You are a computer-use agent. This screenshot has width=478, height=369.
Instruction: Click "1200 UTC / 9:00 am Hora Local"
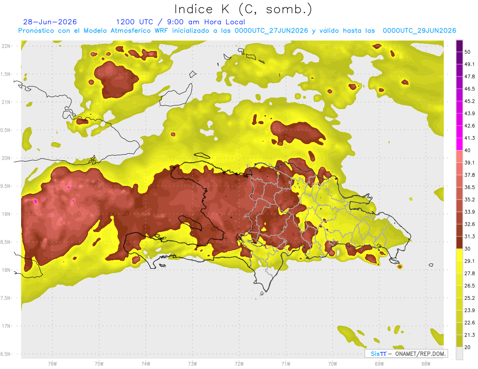coord(180,22)
